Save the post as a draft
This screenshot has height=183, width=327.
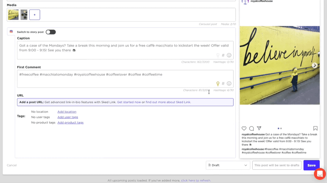[311, 165]
